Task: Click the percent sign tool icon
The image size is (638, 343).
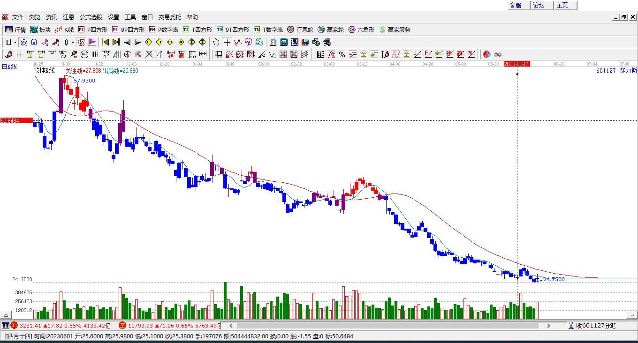Action: click(x=342, y=54)
